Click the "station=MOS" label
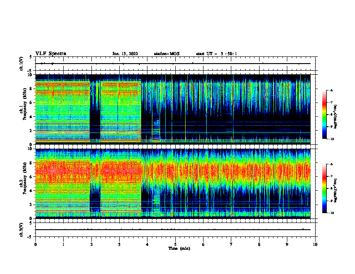 point(167,54)
